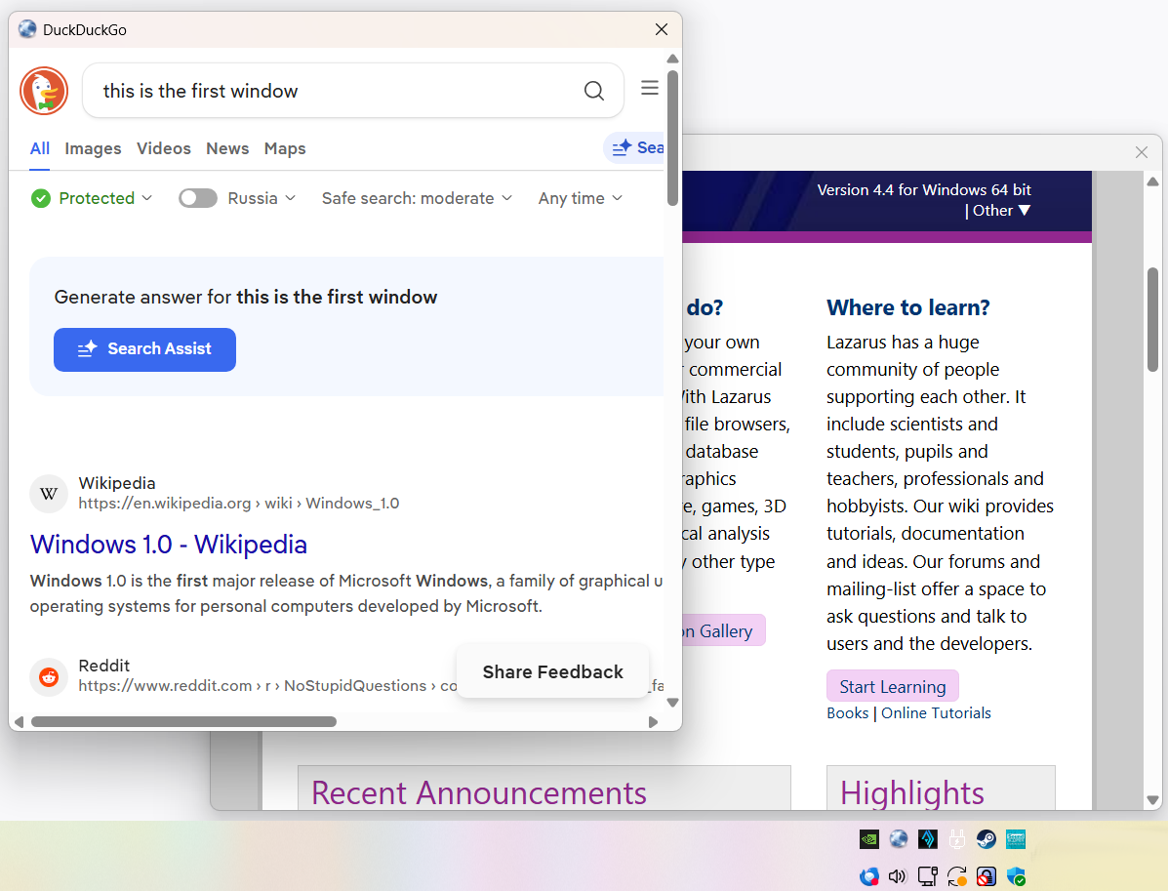Viewport: 1168px width, 891px height.
Task: Click the speaker volume tray icon
Action: pos(898,876)
